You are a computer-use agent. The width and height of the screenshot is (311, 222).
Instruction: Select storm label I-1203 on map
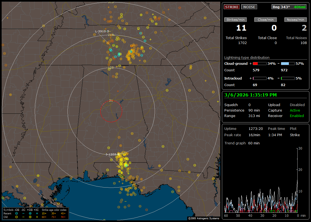111,154
